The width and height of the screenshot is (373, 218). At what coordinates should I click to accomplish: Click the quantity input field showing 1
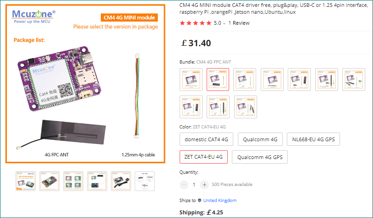click(x=194, y=185)
